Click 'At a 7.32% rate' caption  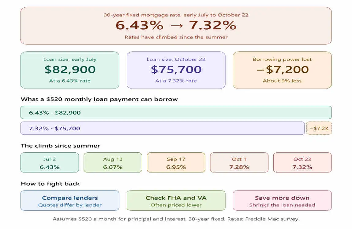pos(176,81)
